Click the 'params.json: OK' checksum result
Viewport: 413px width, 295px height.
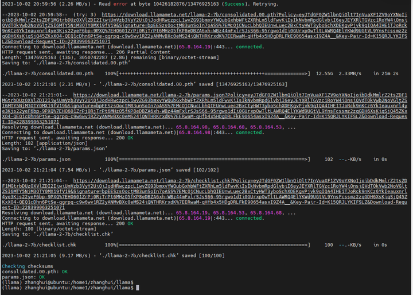pyautogui.click(x=23, y=277)
